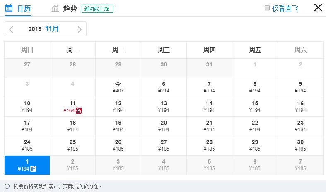
Task: Pick November 28 priced ¥185
Action: (x=209, y=146)
